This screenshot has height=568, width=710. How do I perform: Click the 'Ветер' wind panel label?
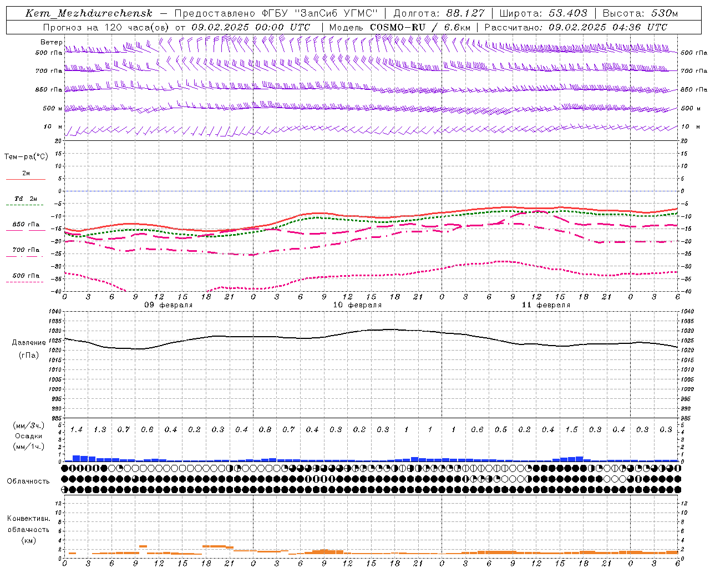[x=51, y=42]
